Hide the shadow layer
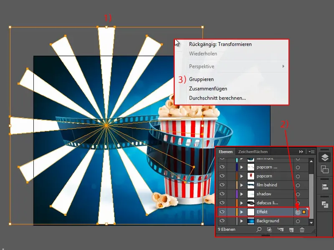334x250 pixels. click(x=222, y=194)
